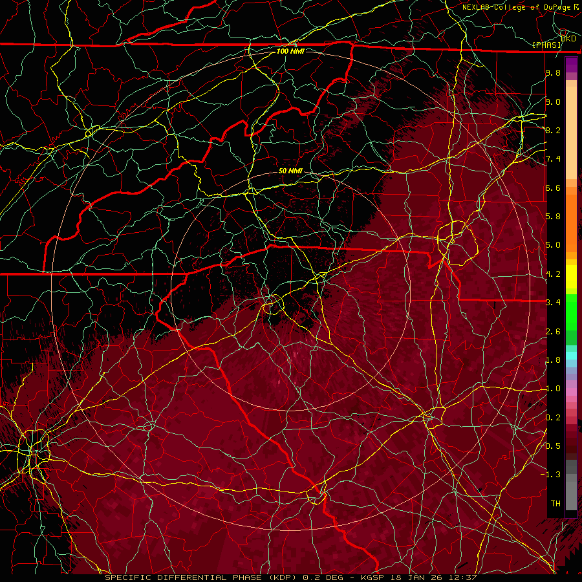Click the 9.8 value on the color scale
This screenshot has width=582, height=582.
[553, 73]
